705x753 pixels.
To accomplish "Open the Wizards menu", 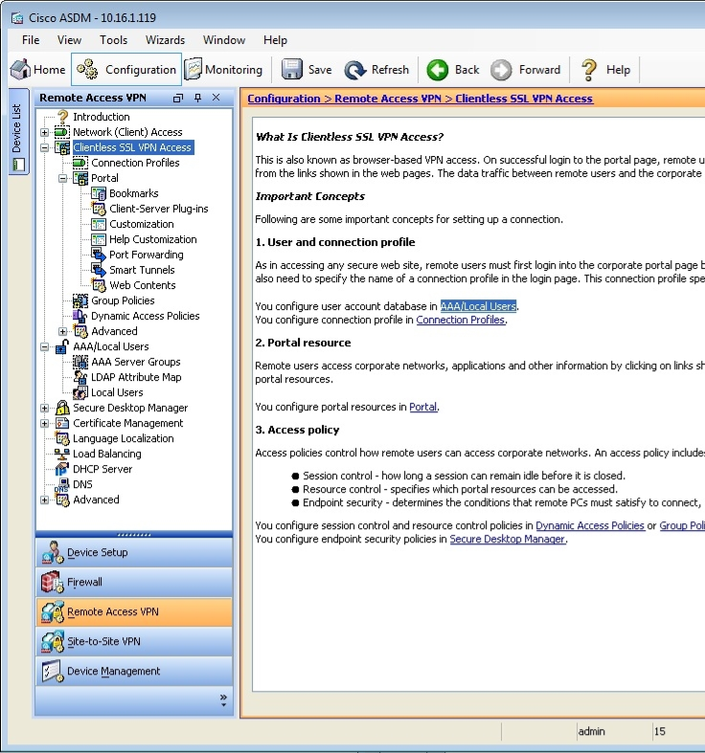I will click(165, 40).
